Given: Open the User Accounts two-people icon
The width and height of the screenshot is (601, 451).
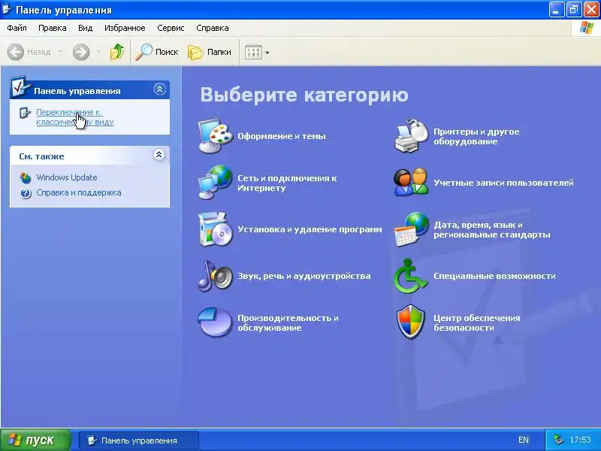Looking at the screenshot, I should click(x=411, y=183).
